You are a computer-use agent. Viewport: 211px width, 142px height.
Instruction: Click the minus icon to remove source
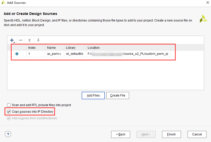(x=21, y=40)
